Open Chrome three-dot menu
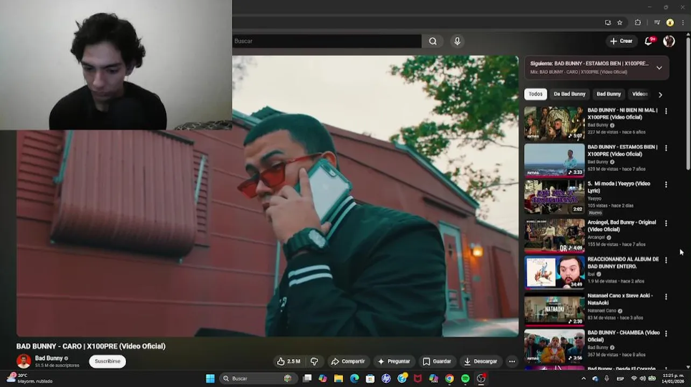This screenshot has width=691, height=387. coord(683,23)
